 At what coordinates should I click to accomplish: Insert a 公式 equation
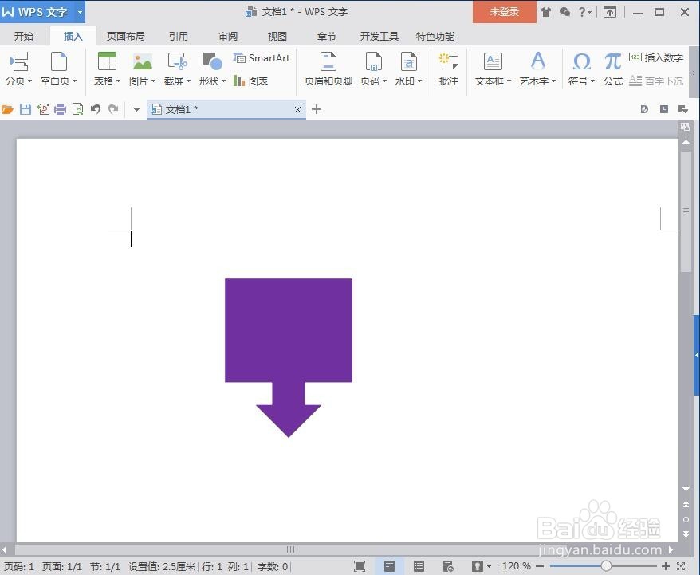click(613, 69)
